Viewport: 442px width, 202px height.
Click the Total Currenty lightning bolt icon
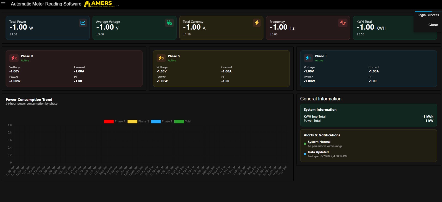[257, 23]
